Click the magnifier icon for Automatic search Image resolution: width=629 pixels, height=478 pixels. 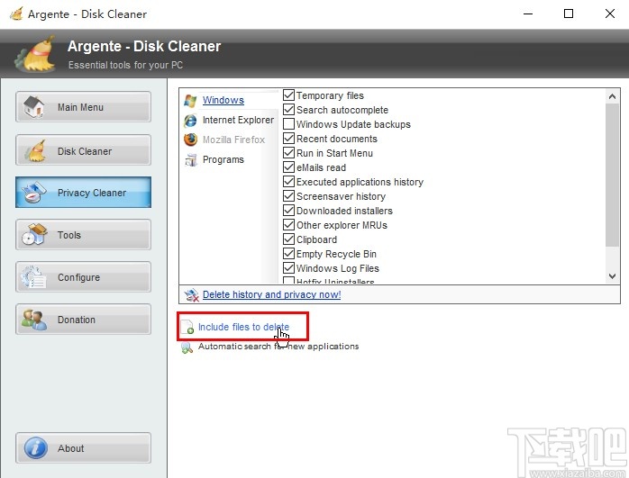(187, 347)
